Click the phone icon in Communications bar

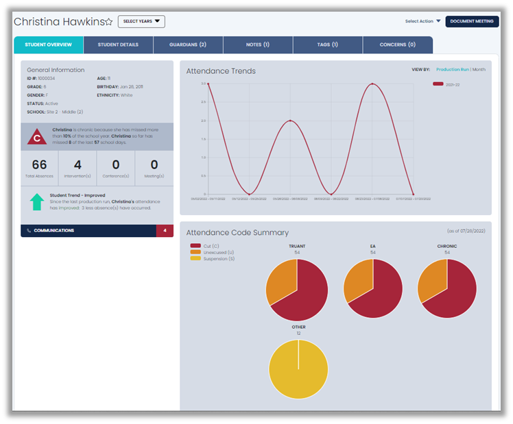(x=29, y=230)
